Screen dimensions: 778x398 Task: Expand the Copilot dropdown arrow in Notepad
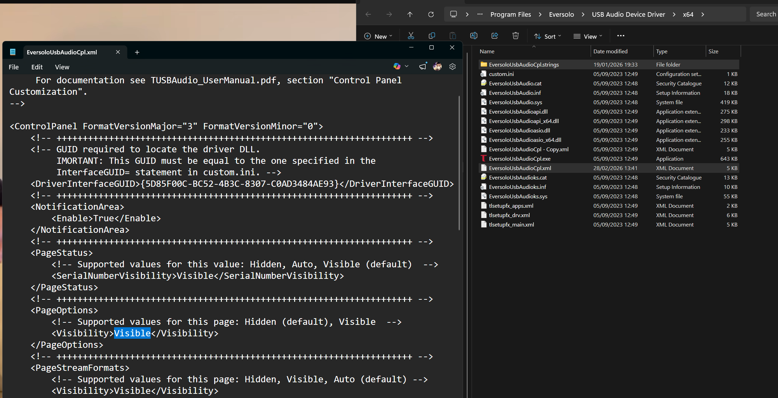(406, 66)
